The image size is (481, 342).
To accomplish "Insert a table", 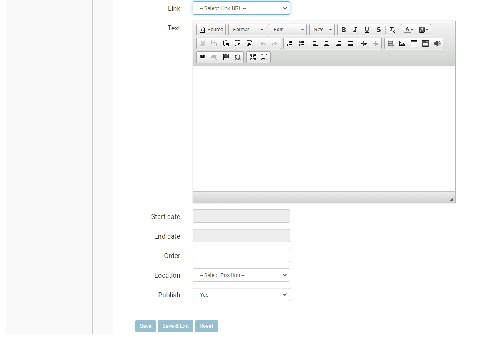I will 414,43.
